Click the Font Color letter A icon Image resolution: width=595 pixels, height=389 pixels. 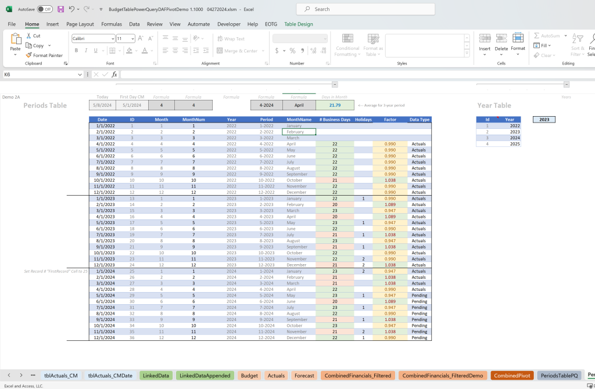(x=145, y=51)
